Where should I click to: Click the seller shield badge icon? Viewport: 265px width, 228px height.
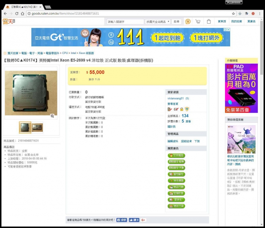click(187, 109)
